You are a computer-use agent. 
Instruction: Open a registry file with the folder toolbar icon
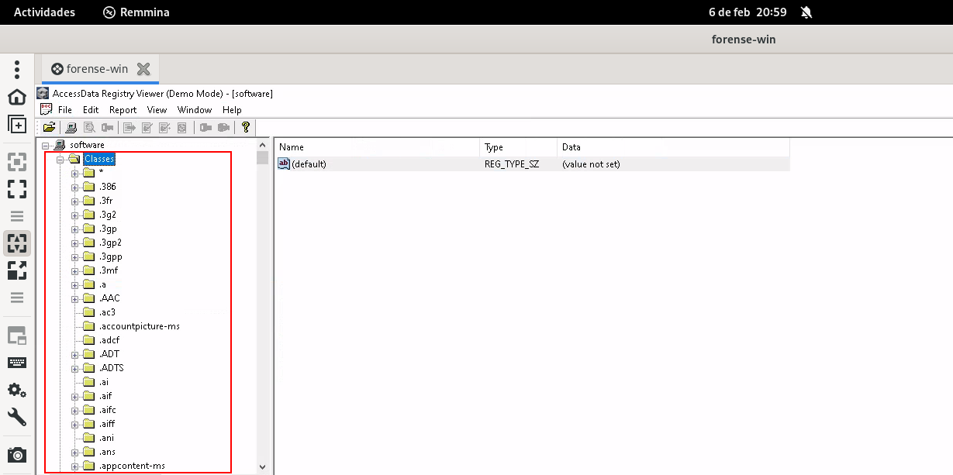click(x=49, y=127)
